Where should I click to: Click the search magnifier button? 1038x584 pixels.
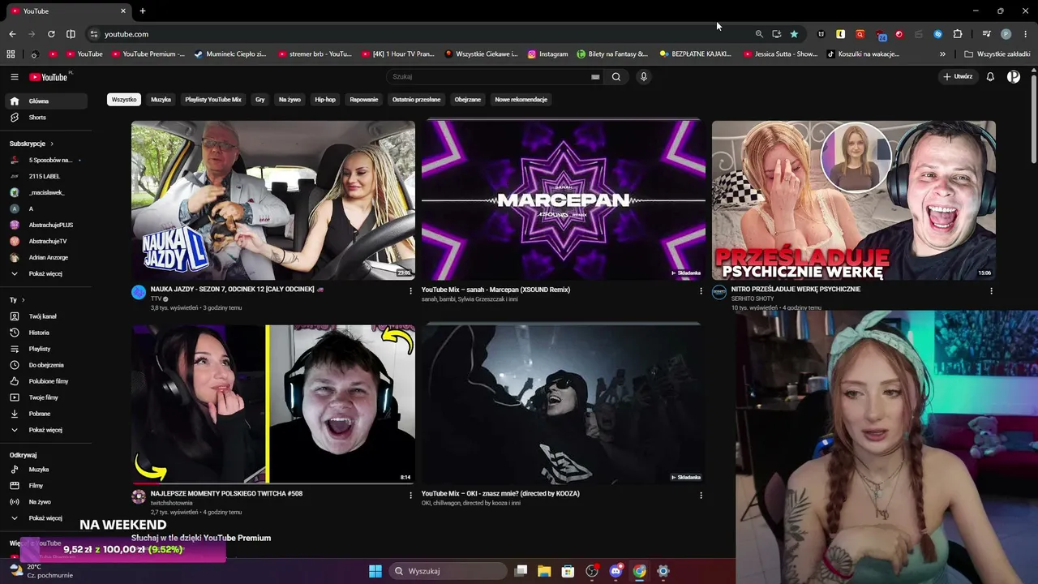(616, 77)
